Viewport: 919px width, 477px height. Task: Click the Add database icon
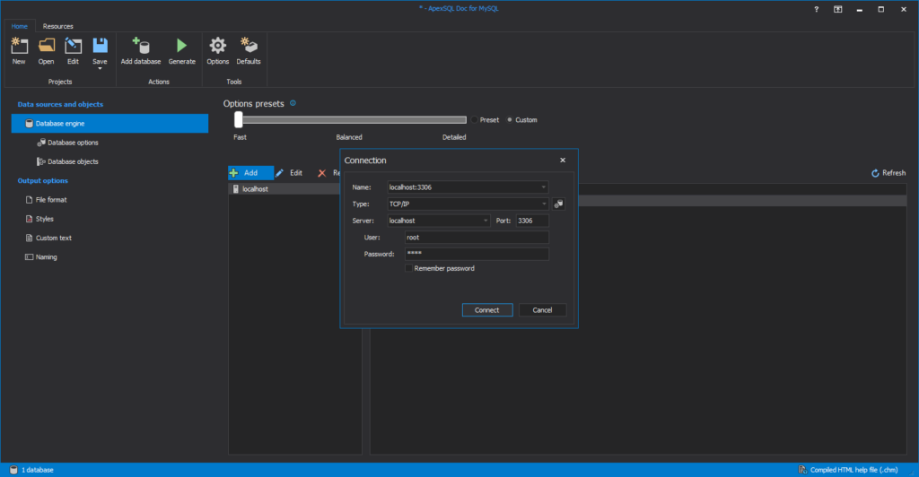click(x=140, y=46)
